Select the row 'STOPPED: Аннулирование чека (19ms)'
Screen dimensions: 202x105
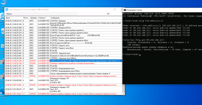[63, 71]
